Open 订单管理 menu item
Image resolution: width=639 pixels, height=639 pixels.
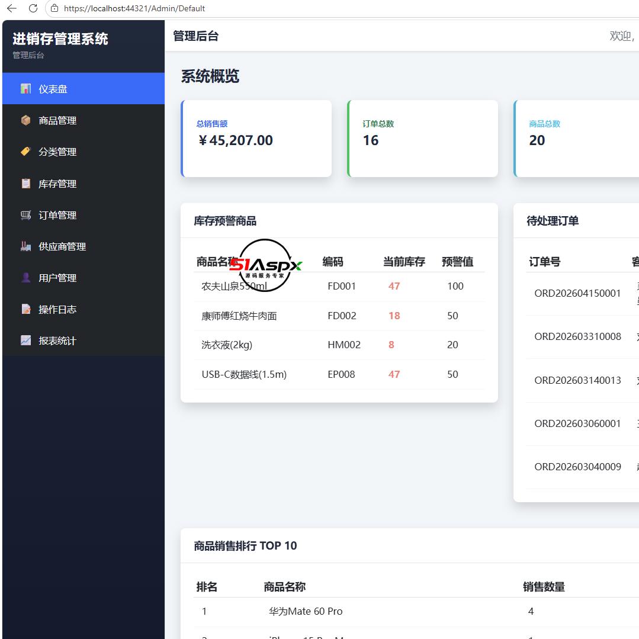(84, 215)
